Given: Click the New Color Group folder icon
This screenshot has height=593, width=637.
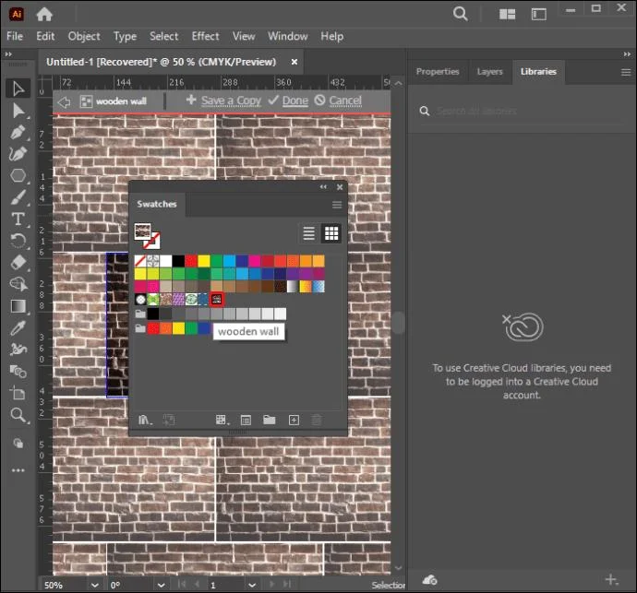Looking at the screenshot, I should pyautogui.click(x=269, y=420).
